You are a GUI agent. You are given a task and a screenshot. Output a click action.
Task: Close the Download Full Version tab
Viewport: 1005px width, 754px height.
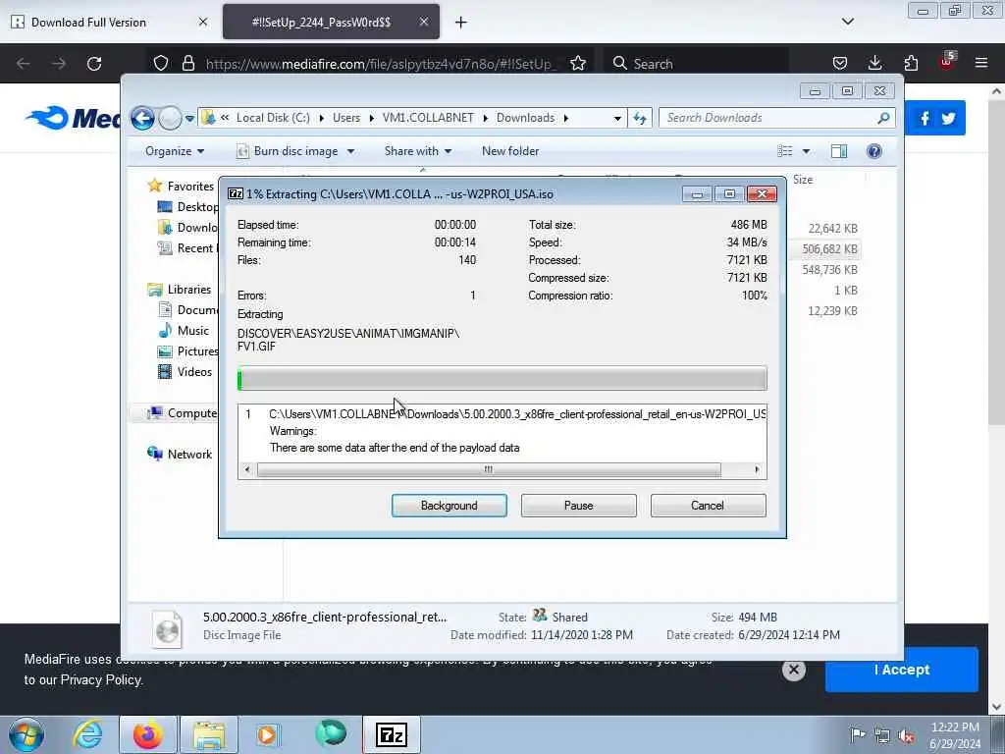[203, 22]
